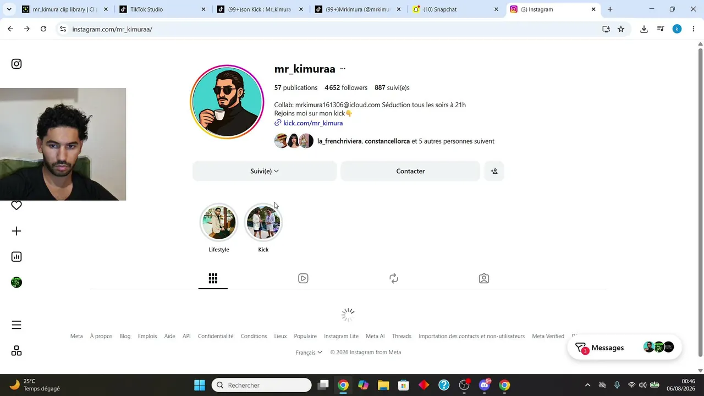View site information icon in address bar
Viewport: 704px width, 396px height.
pyautogui.click(x=63, y=29)
